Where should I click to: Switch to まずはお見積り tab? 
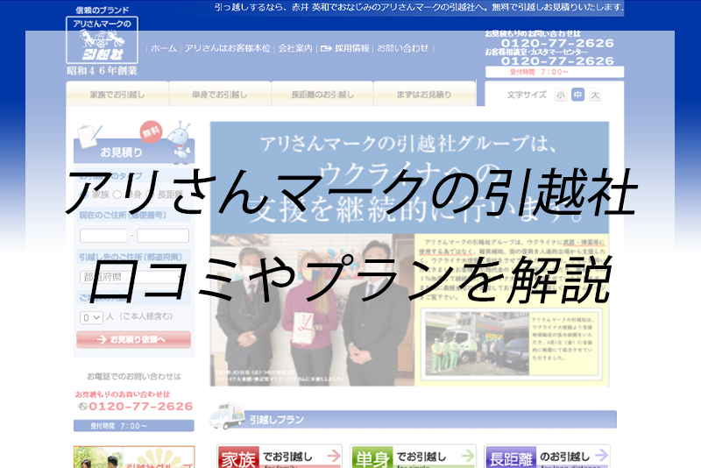tap(424, 94)
